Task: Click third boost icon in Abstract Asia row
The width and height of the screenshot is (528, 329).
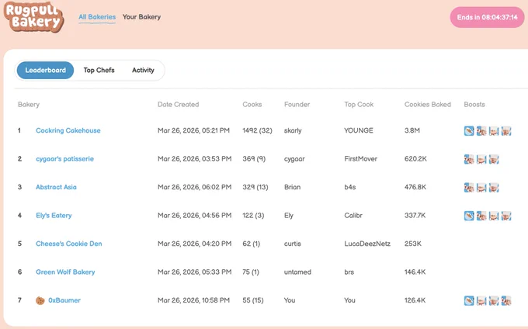Action: pos(494,187)
